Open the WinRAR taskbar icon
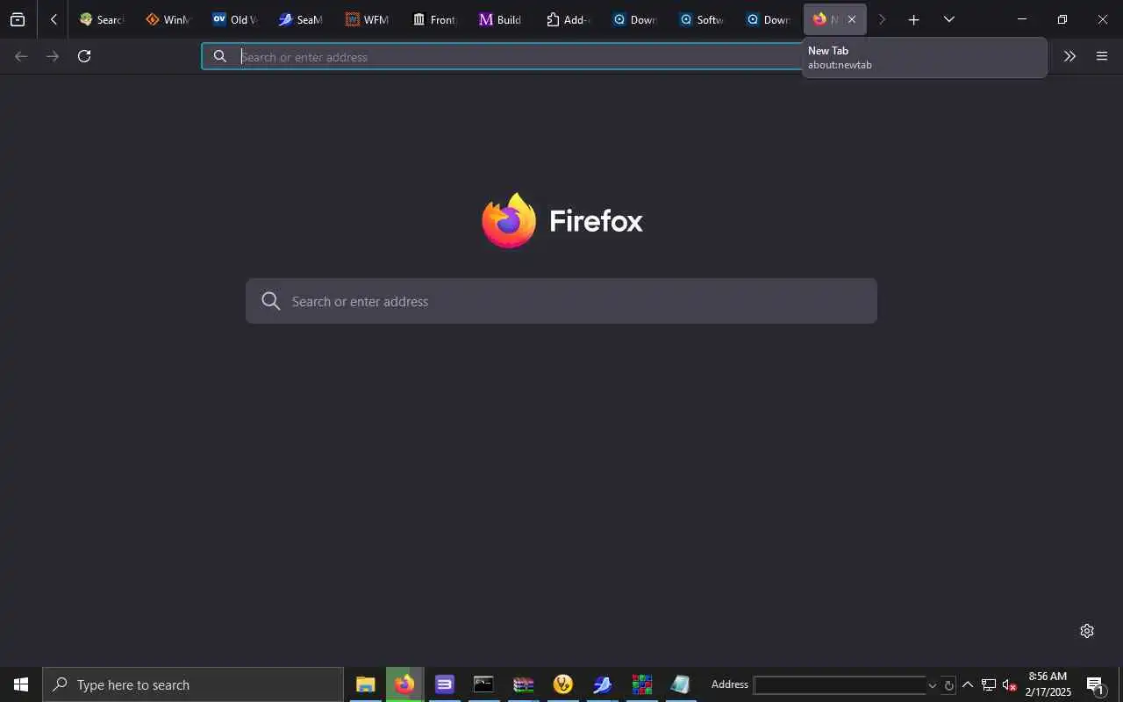 pyautogui.click(x=524, y=684)
